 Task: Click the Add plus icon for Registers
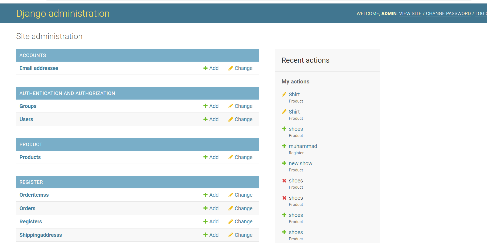click(205, 221)
